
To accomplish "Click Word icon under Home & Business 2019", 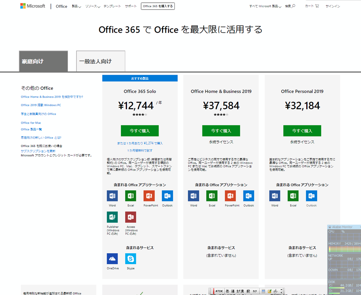I will 193,196.
